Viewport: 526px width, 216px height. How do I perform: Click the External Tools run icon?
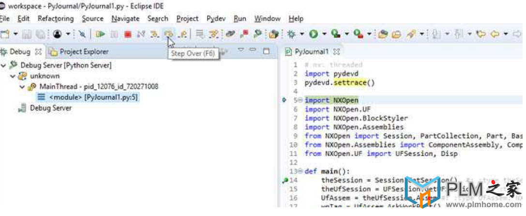point(358,33)
